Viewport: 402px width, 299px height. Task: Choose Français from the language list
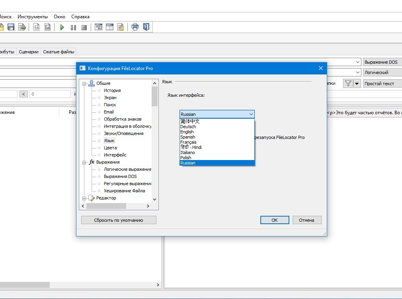click(x=217, y=142)
